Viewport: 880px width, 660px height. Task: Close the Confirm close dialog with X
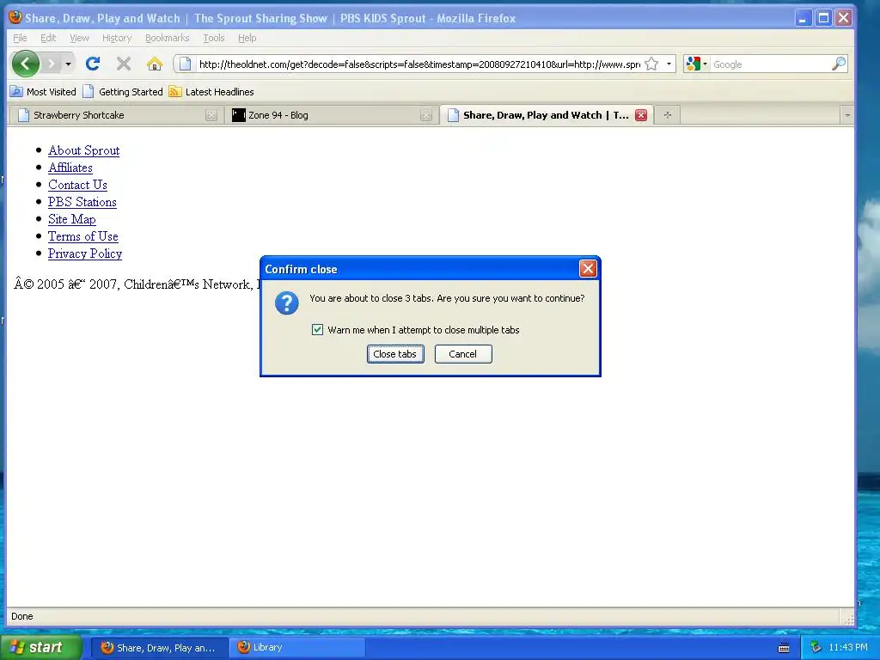point(588,269)
